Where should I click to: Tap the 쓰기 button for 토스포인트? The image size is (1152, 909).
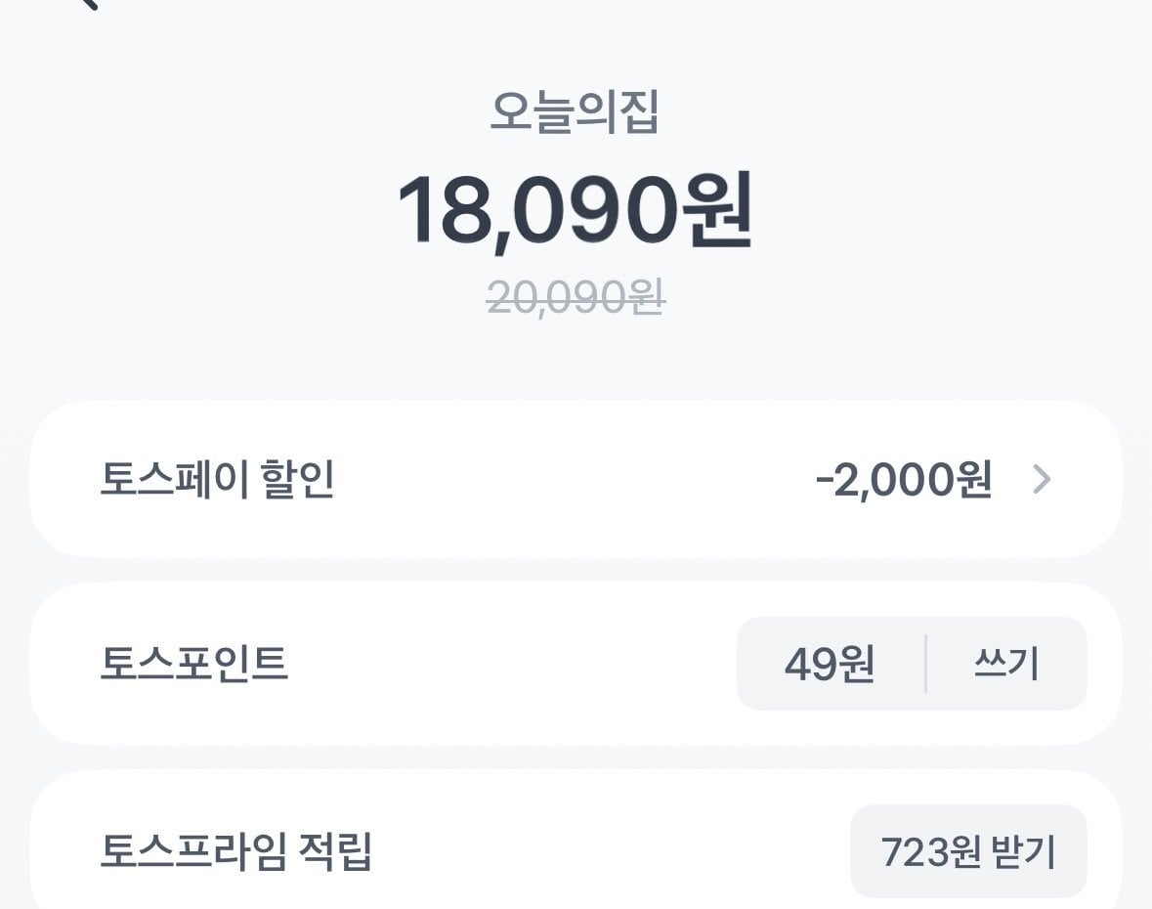pyautogui.click(x=1005, y=664)
